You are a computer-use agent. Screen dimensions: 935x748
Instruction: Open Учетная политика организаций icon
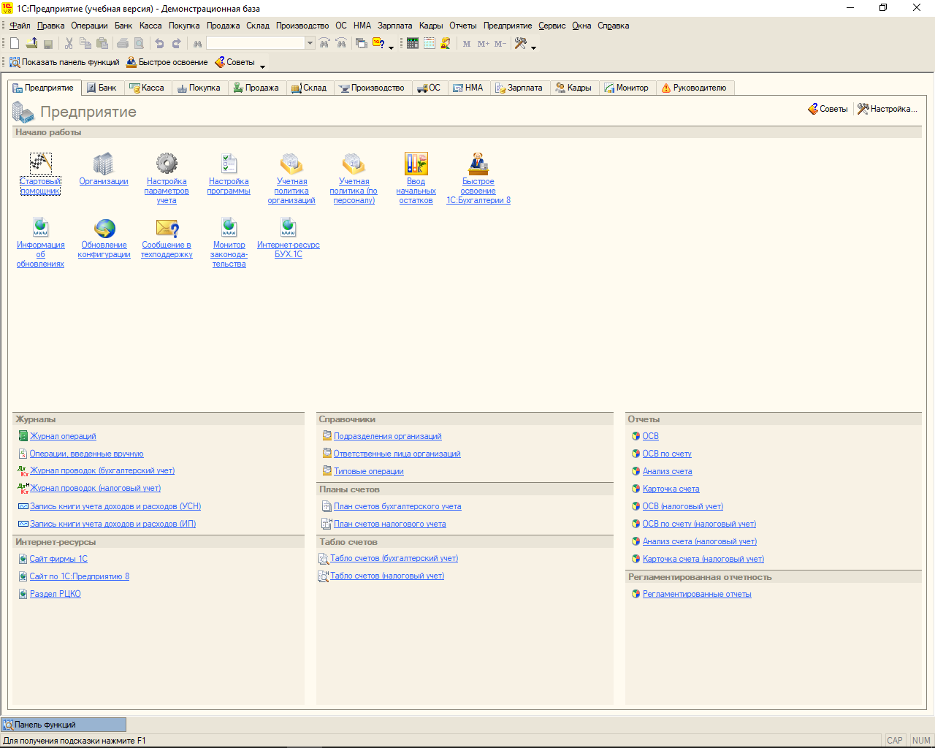291,164
